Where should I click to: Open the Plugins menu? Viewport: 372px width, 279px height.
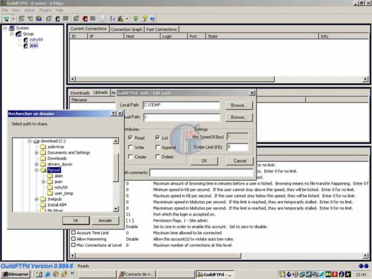(x=46, y=10)
